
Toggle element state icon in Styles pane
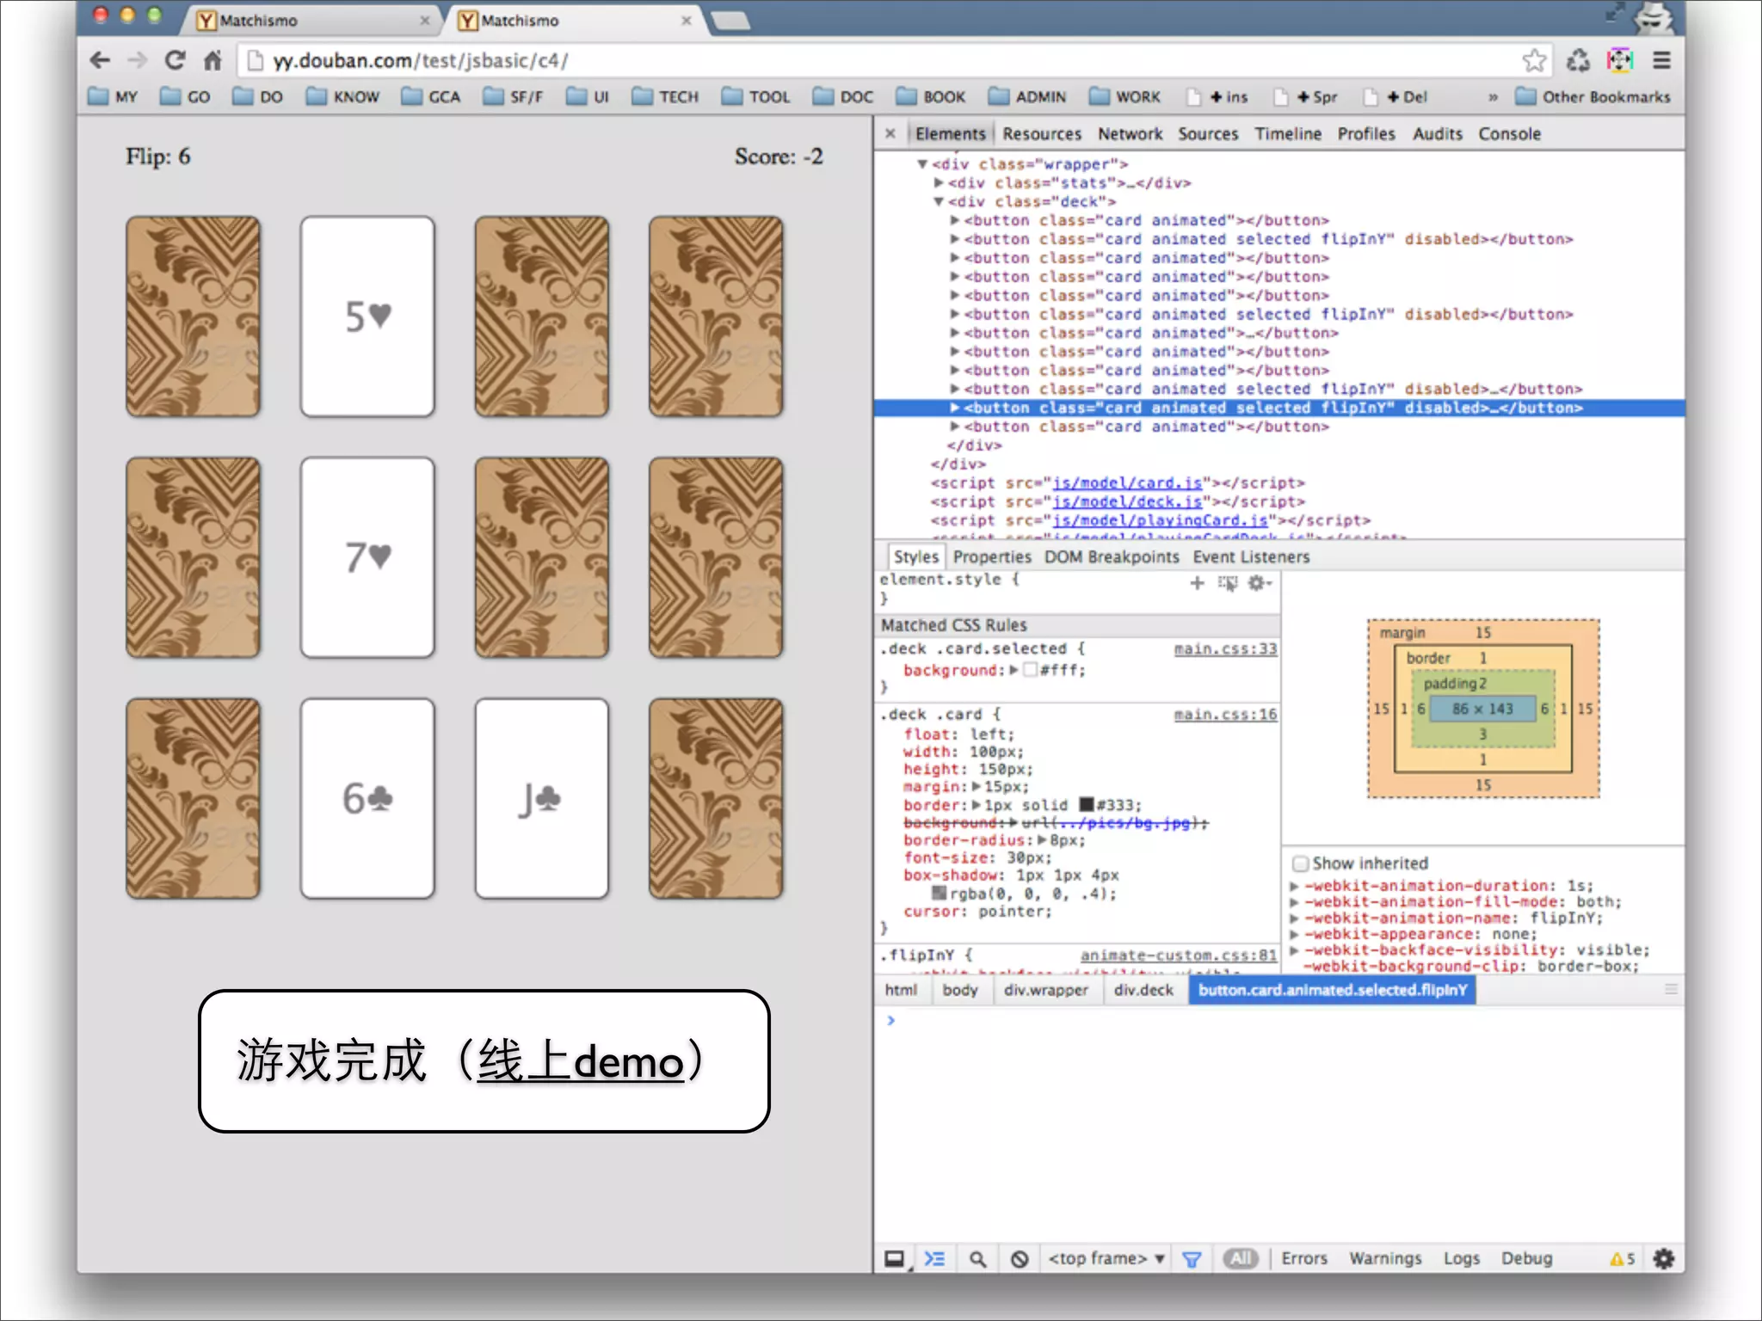coord(1228,583)
